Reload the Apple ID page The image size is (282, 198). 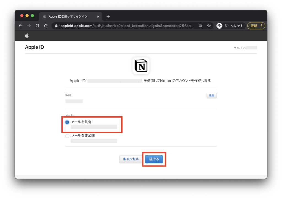[37, 26]
